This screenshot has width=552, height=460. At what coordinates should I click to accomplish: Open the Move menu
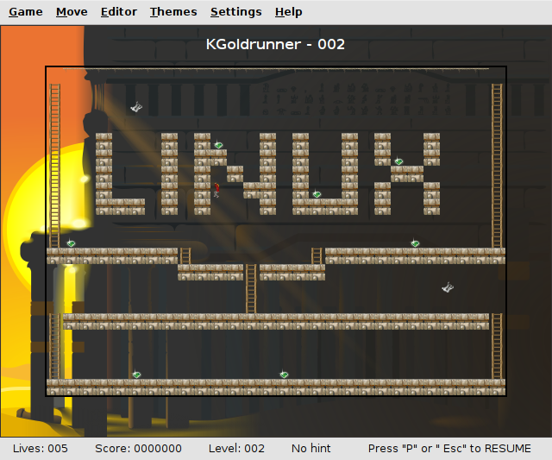point(72,12)
